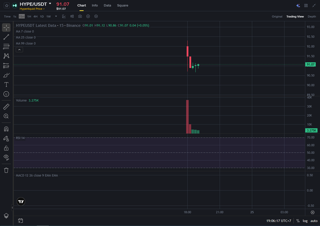
Task: Open the emoji sticker tool
Action: 6,94
